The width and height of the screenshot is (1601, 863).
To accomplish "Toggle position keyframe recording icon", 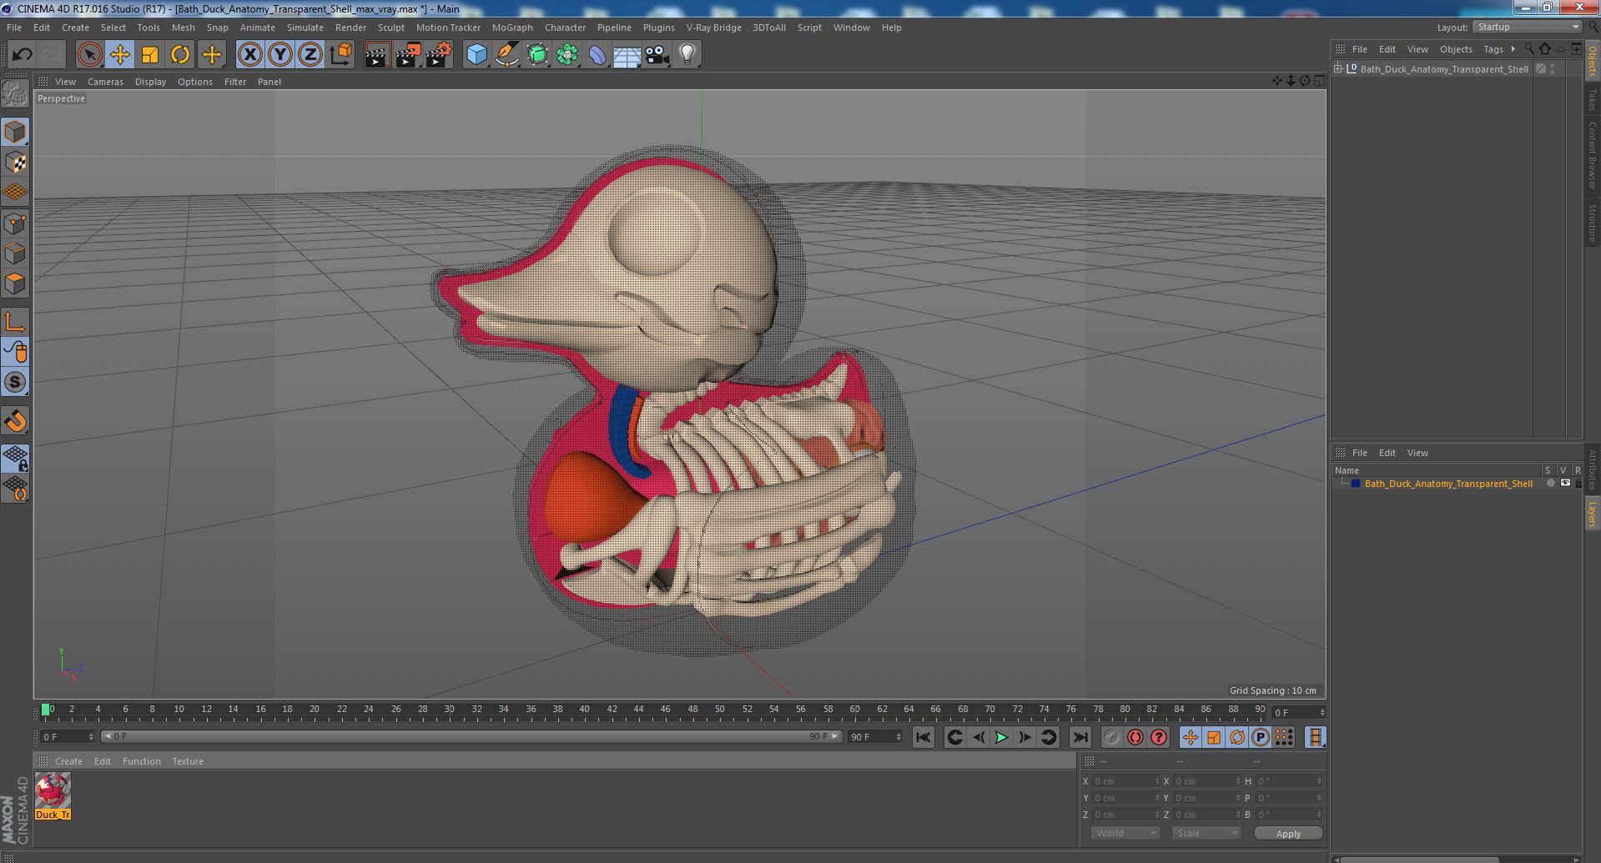I will point(1191,737).
